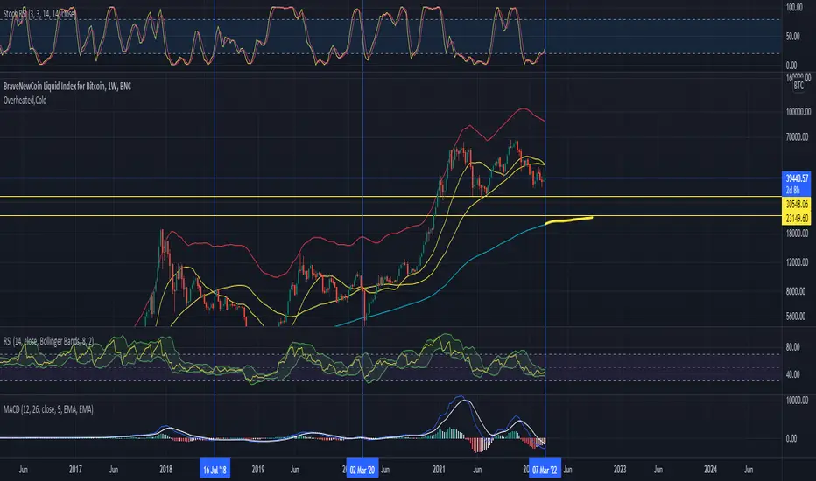This screenshot has width=816, height=481.
Task: Click the 100000.00 price scale label
Action: tap(798, 112)
